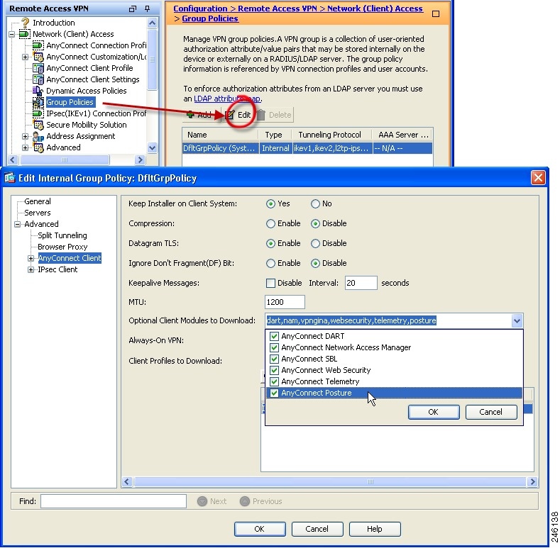
Task: Click OK in the modules dropdown popup
Action: pos(434,412)
